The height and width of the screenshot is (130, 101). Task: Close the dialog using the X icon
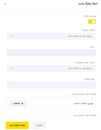(x=5, y=4)
